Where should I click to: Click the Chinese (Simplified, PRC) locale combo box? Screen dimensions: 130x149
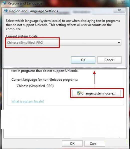pos(63,43)
